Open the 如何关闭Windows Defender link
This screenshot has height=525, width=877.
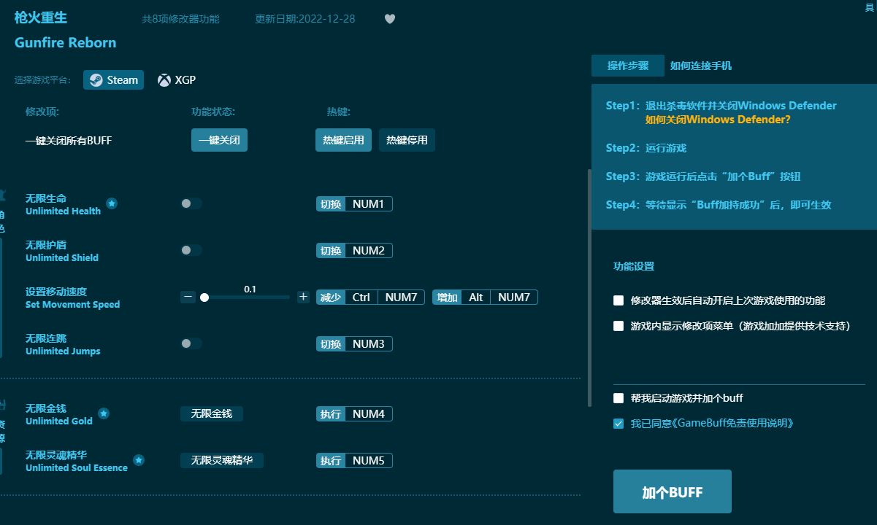click(x=718, y=120)
